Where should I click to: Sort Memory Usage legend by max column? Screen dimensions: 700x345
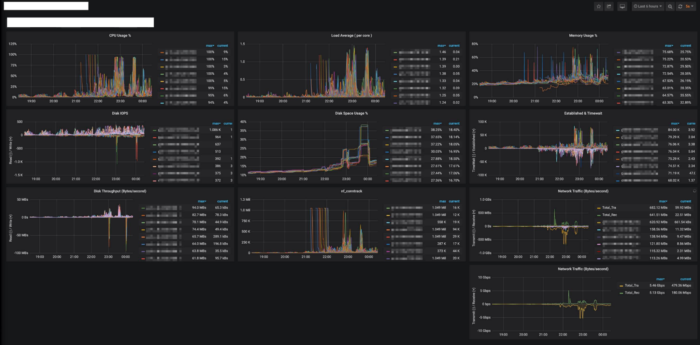coord(668,46)
